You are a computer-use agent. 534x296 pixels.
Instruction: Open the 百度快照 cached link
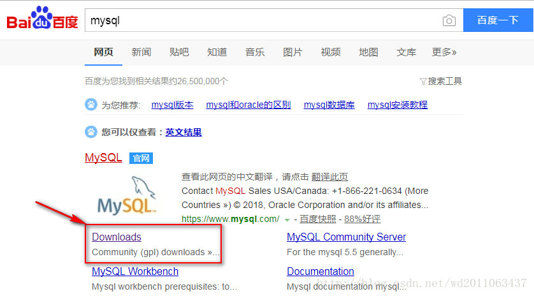coord(318,219)
